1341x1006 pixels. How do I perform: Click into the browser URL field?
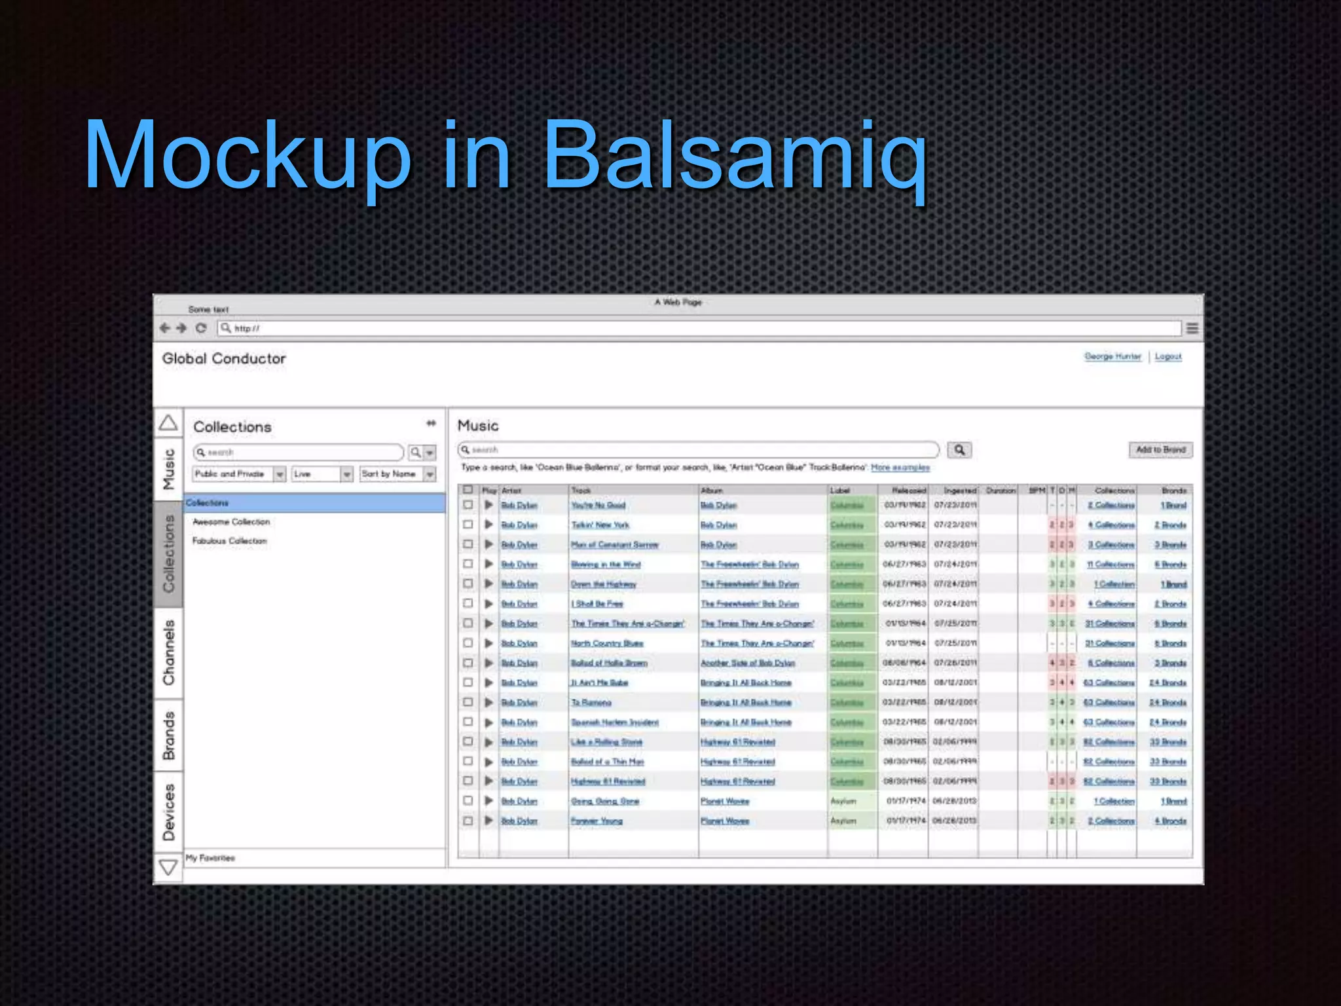(x=699, y=328)
